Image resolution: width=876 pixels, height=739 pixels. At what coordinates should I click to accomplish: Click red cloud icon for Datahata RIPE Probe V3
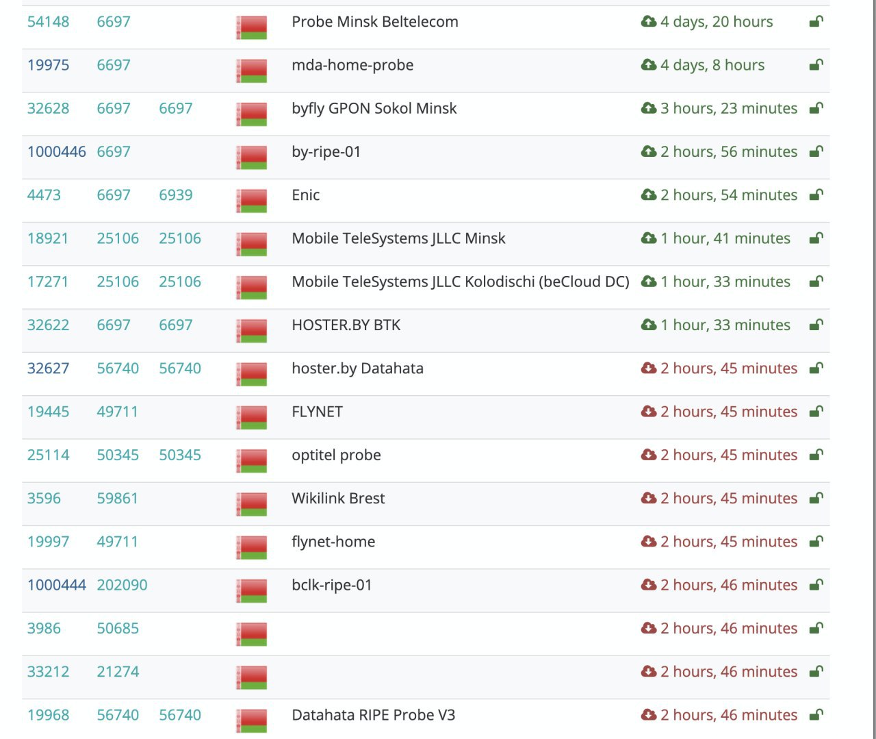coord(648,715)
